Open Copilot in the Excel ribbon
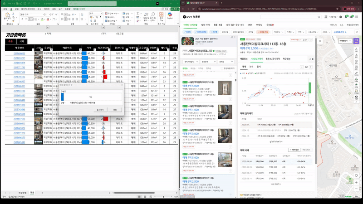The width and height of the screenshot is (363, 204). pyautogui.click(x=170, y=15)
